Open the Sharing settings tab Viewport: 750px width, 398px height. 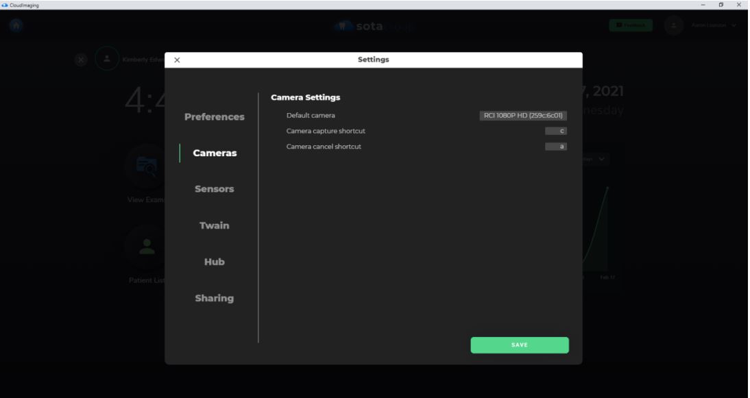click(214, 298)
